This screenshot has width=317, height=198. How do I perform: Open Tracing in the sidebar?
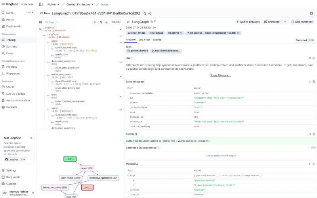[x=18, y=40]
